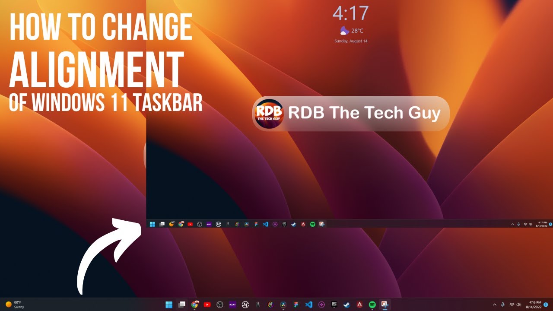553x311 pixels.
Task: Launch Chrome from the left-aligned taskbar
Action: (x=181, y=224)
